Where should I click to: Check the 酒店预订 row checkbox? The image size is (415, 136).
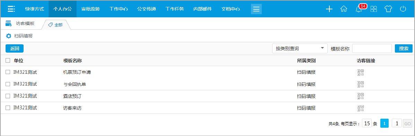(8, 96)
